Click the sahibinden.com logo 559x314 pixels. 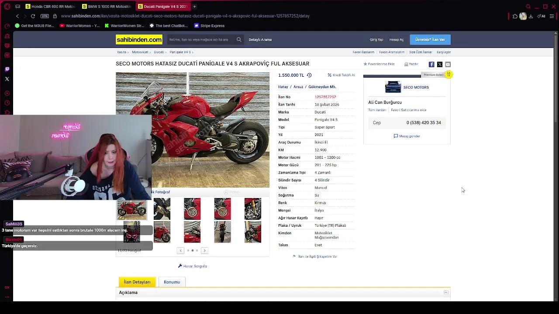click(x=139, y=40)
